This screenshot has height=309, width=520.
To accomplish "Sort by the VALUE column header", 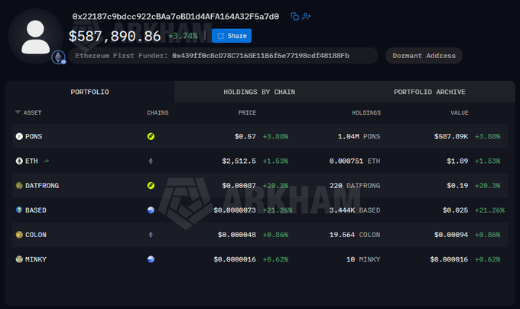I will tap(460, 112).
